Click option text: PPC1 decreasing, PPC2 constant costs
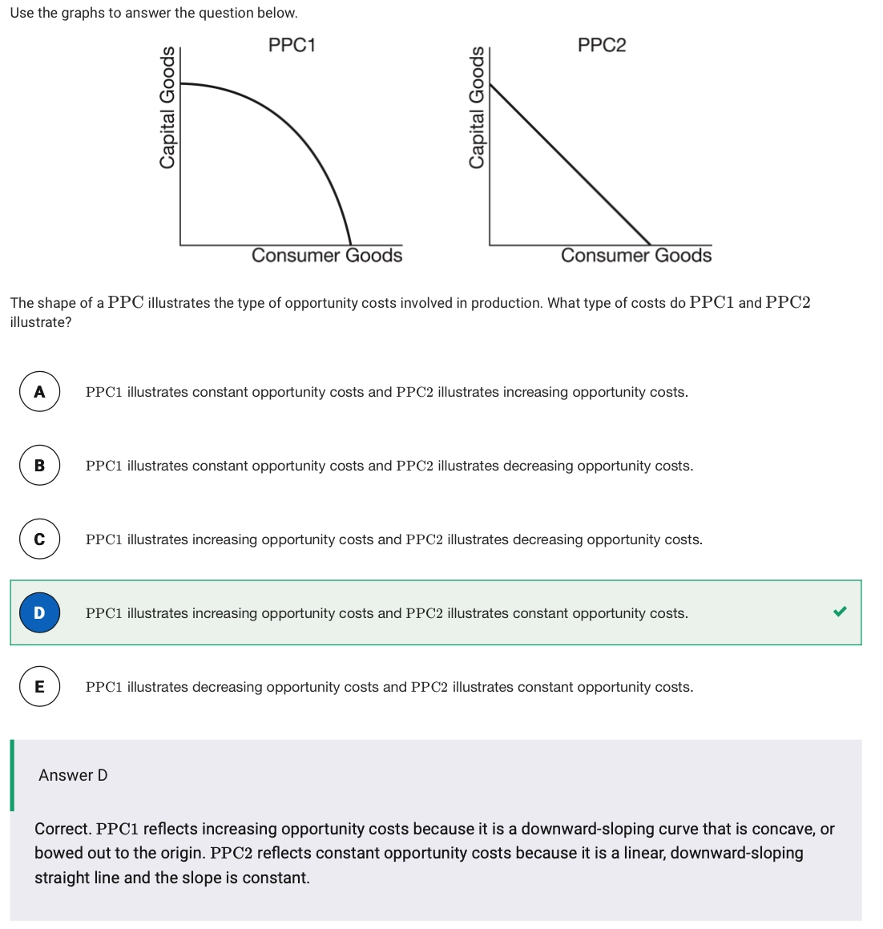The width and height of the screenshot is (883, 929). 389,687
